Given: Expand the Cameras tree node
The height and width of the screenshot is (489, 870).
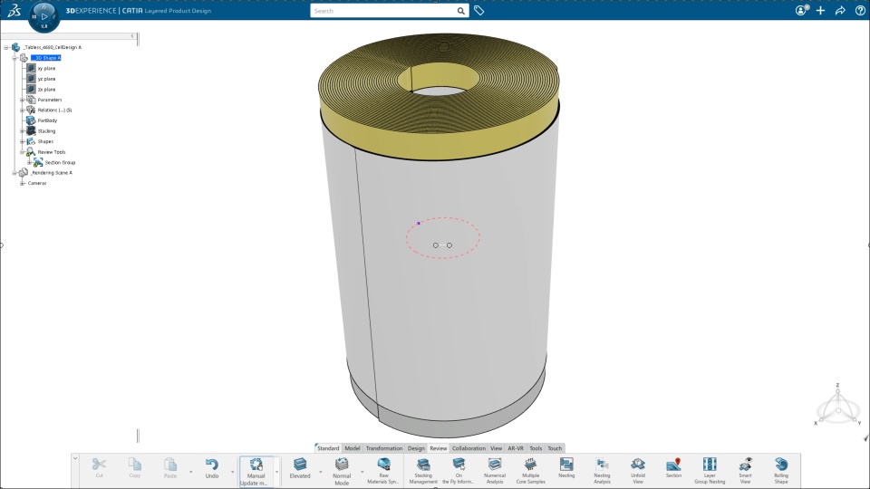Looking at the screenshot, I should tap(22, 183).
